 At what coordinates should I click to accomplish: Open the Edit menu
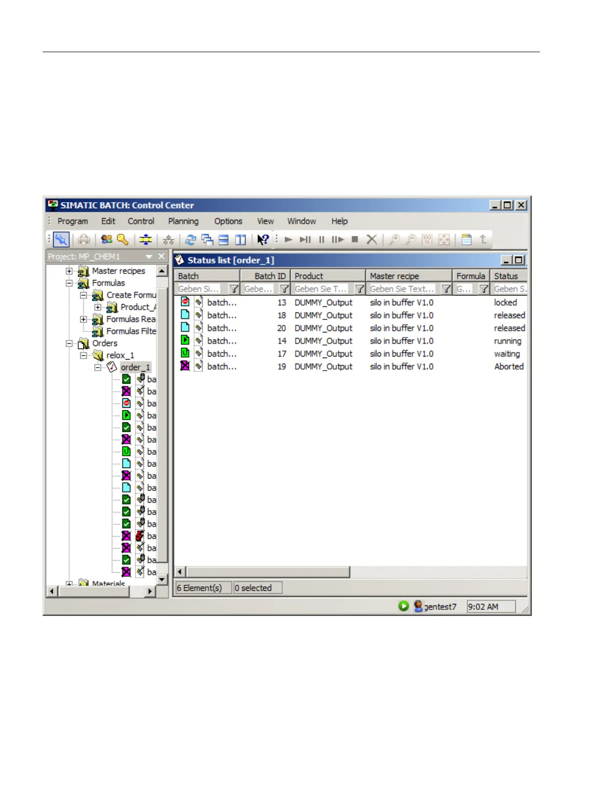(x=108, y=221)
